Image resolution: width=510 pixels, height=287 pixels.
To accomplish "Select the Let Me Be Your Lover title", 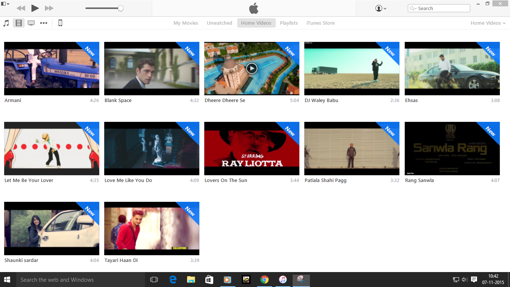I will [29, 180].
